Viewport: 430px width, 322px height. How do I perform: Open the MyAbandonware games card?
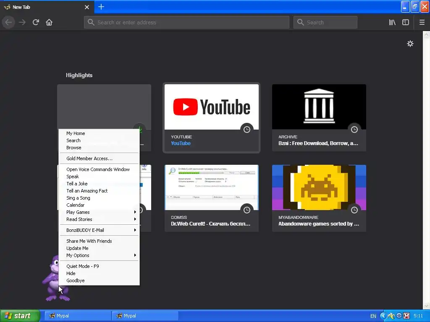tap(319, 198)
